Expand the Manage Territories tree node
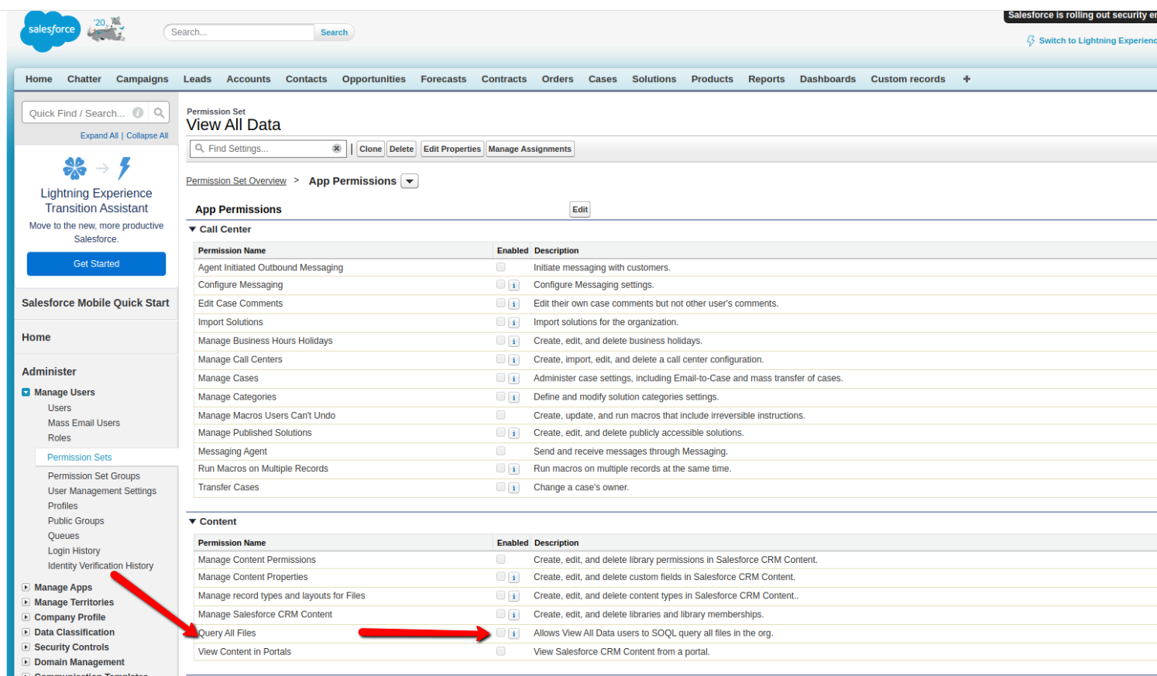 pos(26,602)
